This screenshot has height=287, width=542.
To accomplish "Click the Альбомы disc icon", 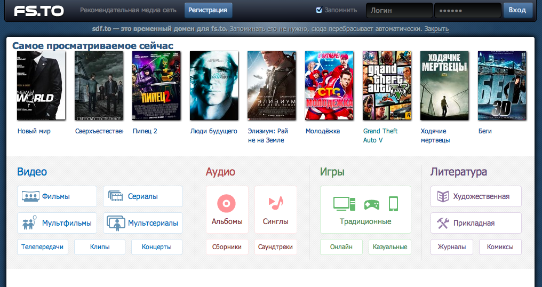I will 226,203.
